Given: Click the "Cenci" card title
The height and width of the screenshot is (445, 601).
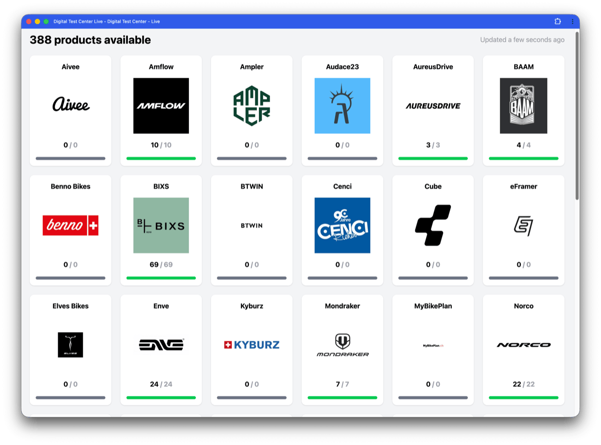Looking at the screenshot, I should 343,186.
